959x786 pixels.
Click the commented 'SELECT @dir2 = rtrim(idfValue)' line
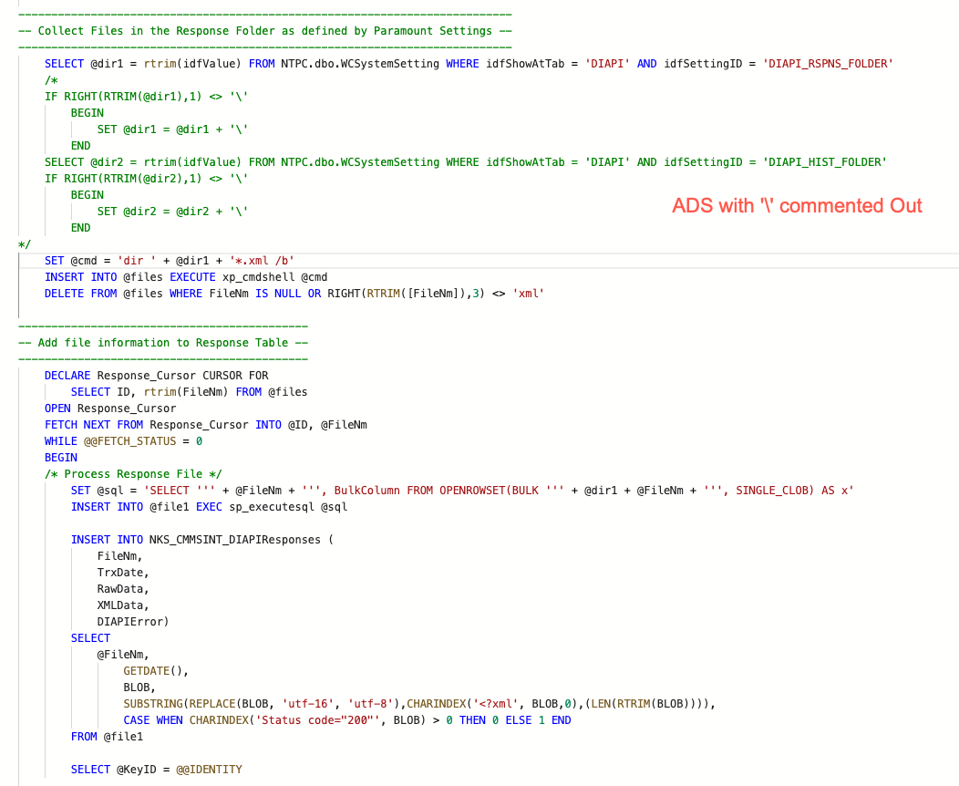pos(466,162)
